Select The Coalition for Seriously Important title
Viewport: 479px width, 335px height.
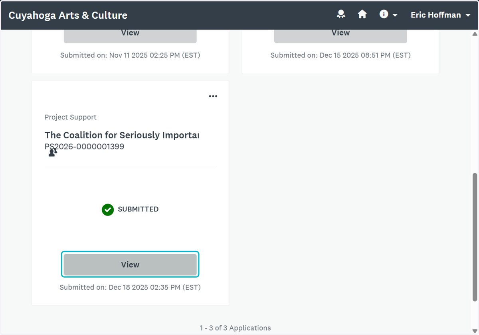[122, 135]
